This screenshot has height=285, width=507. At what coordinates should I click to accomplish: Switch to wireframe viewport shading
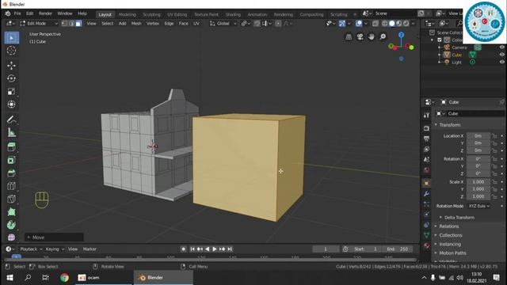[x=385, y=23]
